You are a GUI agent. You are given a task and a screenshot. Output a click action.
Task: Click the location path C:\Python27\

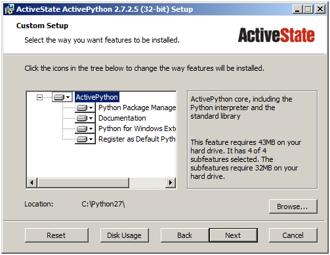tap(103, 204)
